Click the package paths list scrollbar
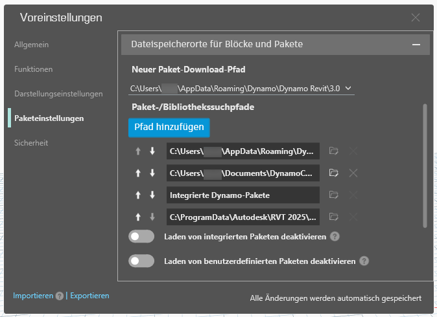 coord(425,166)
